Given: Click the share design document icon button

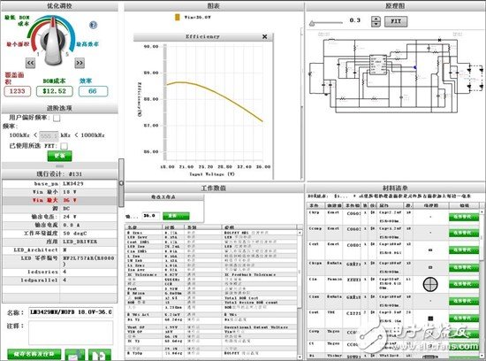Looking at the screenshot, I should coord(100,355).
